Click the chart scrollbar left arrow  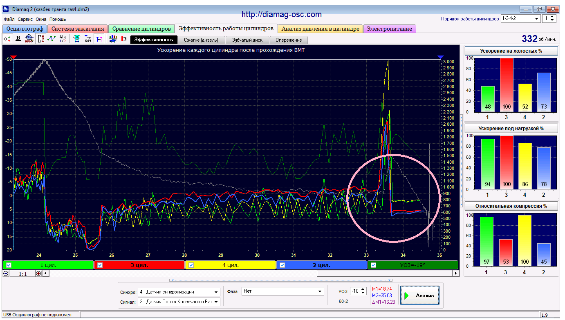[x=46, y=273]
